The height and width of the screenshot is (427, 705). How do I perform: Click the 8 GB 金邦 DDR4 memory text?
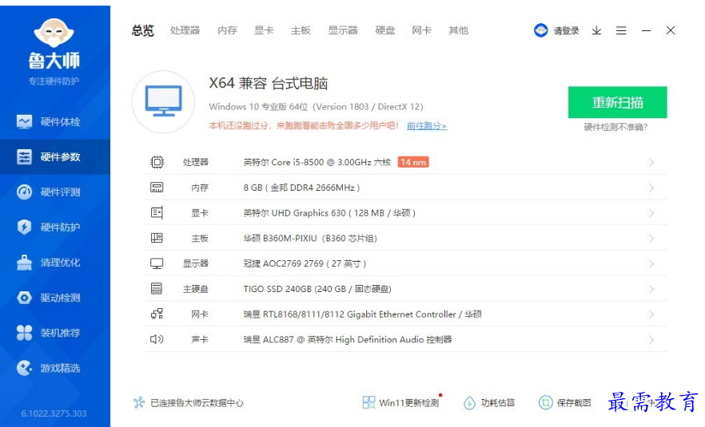pyautogui.click(x=301, y=188)
